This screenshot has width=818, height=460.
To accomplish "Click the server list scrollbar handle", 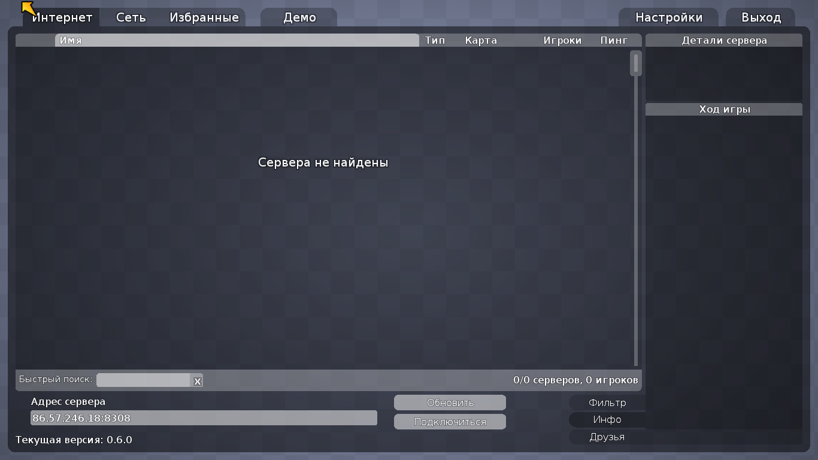I will (635, 63).
